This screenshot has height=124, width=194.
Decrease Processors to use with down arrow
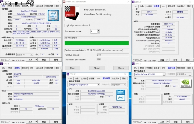98,32
